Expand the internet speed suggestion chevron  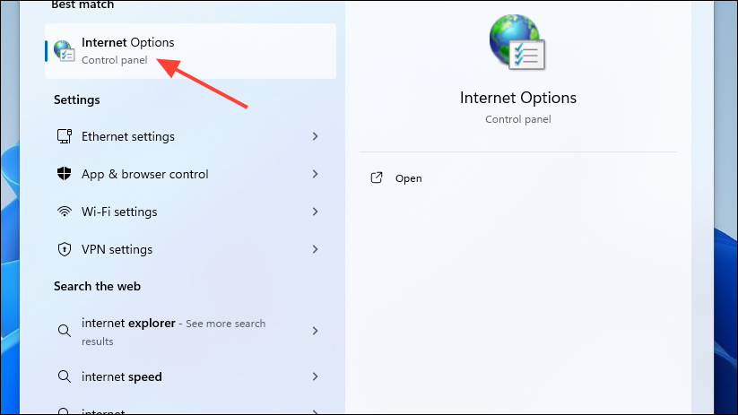[315, 376]
